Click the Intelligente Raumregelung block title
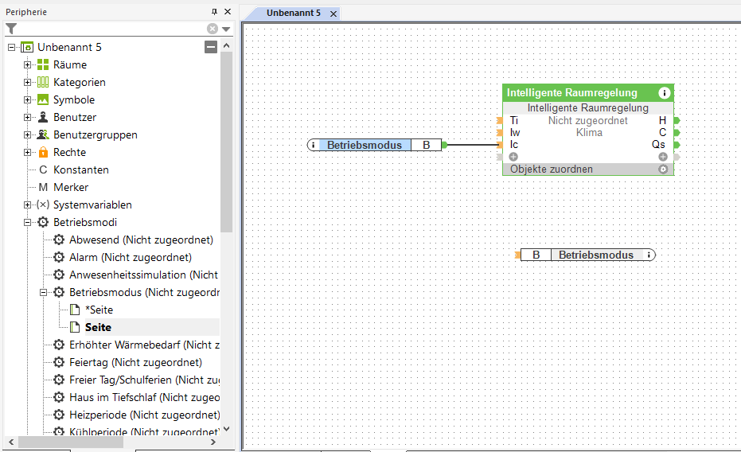This screenshot has width=741, height=452. 571,93
